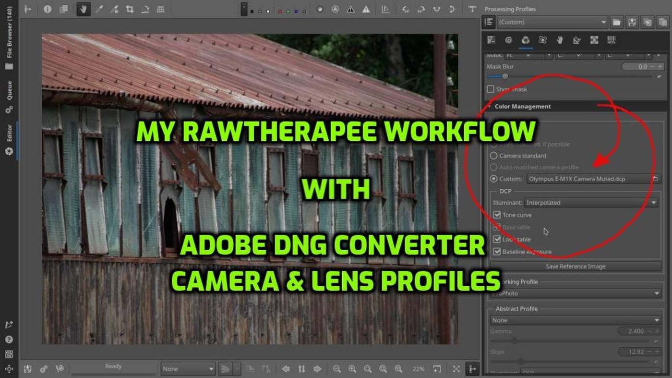The width and height of the screenshot is (672, 378).
Task: Toggle clipped highlight indication warning icon
Action: click(366, 9)
